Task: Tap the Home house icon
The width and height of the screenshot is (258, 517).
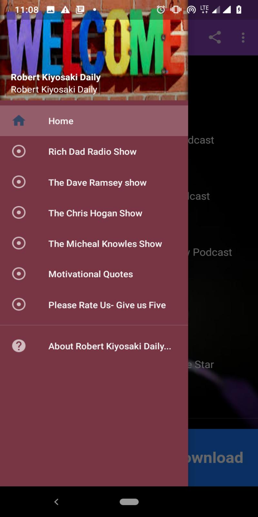Action: click(19, 121)
